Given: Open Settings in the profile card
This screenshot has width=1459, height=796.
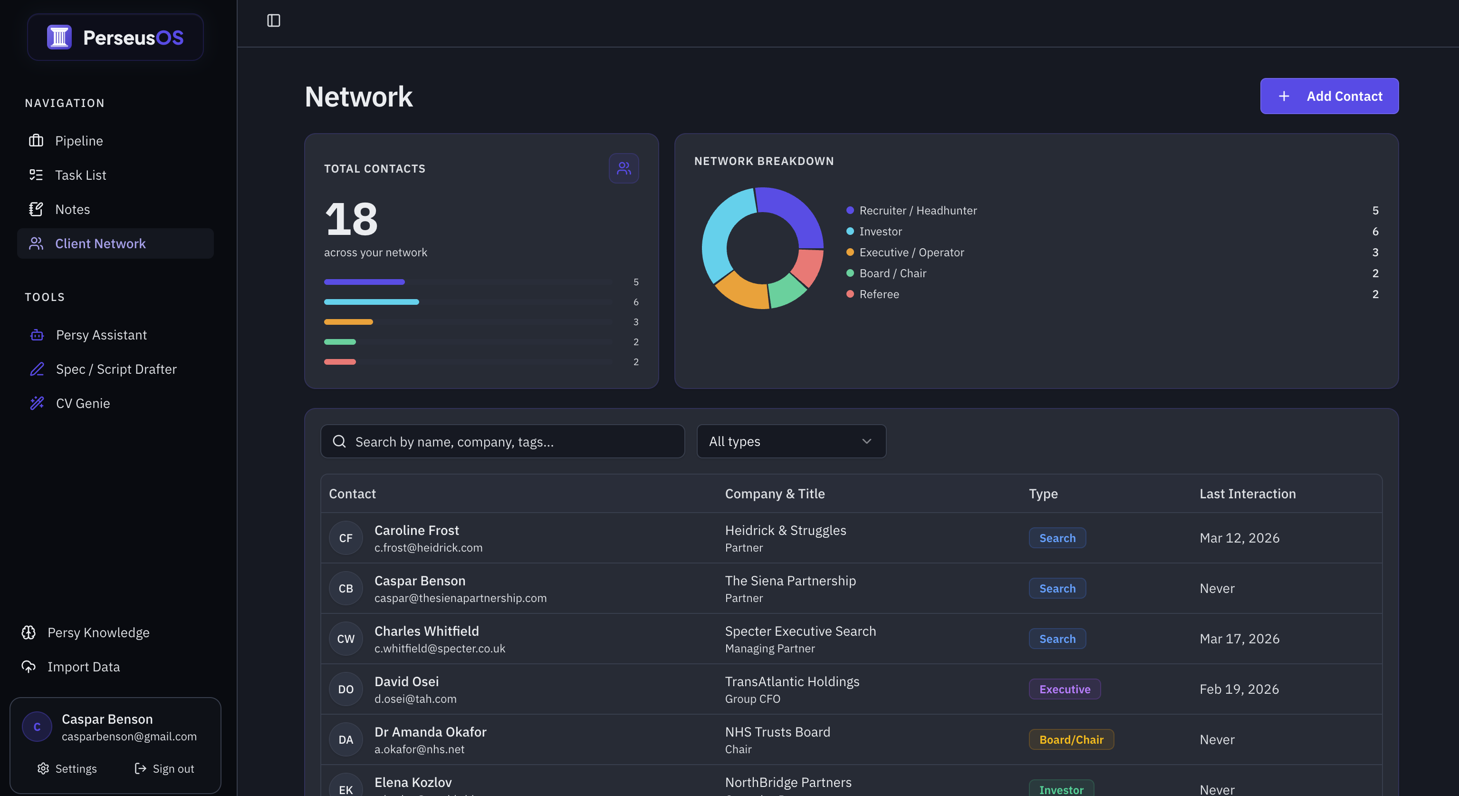Looking at the screenshot, I should [67, 768].
